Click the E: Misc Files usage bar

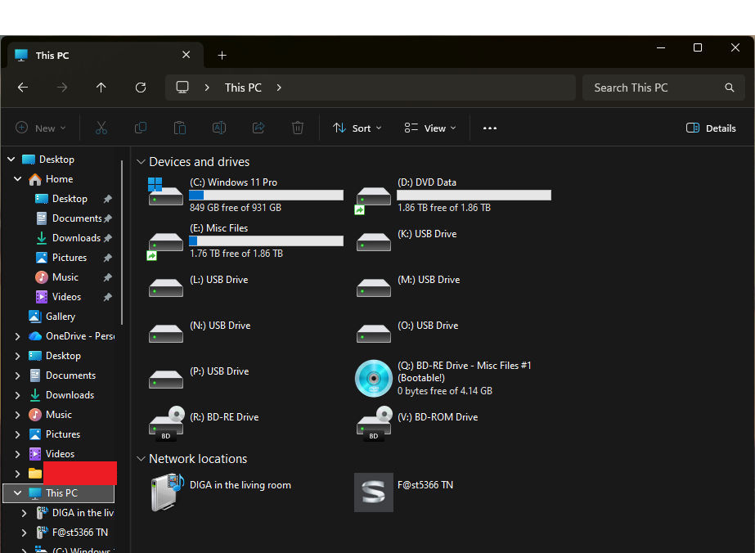[x=267, y=241]
